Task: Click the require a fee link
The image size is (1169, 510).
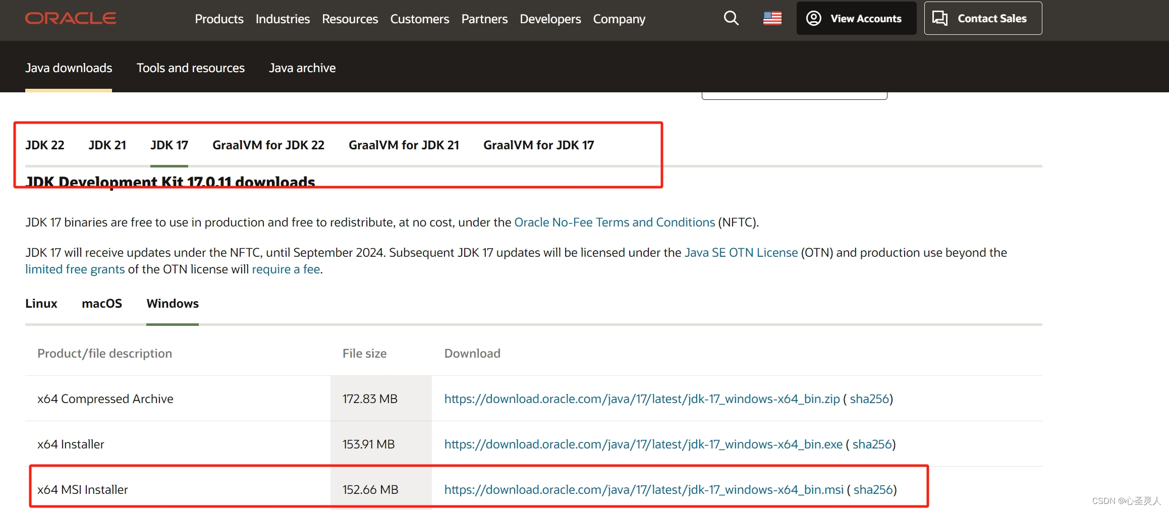Action: [286, 269]
